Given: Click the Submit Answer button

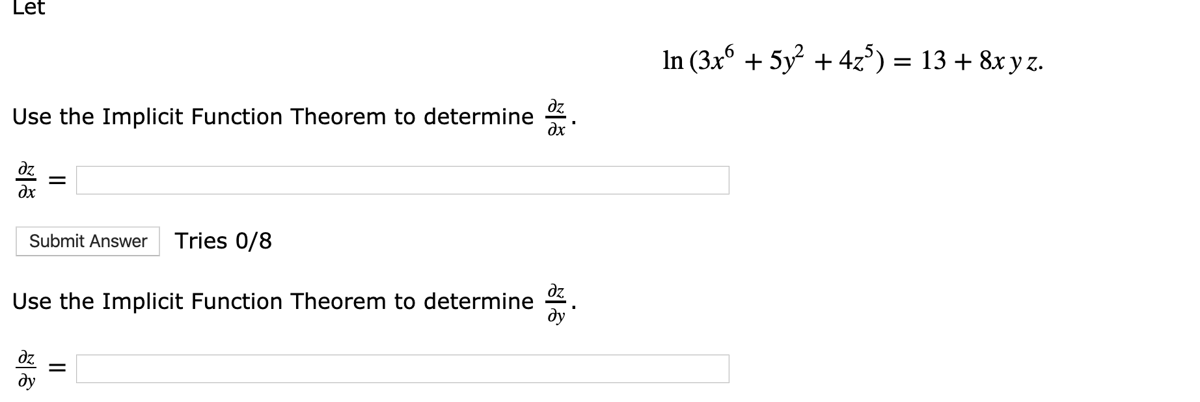Looking at the screenshot, I should tap(87, 241).
